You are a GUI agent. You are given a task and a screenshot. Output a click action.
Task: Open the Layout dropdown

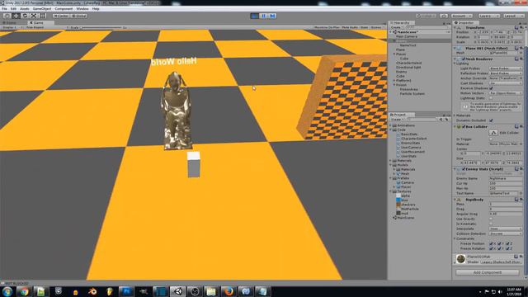[x=513, y=16]
